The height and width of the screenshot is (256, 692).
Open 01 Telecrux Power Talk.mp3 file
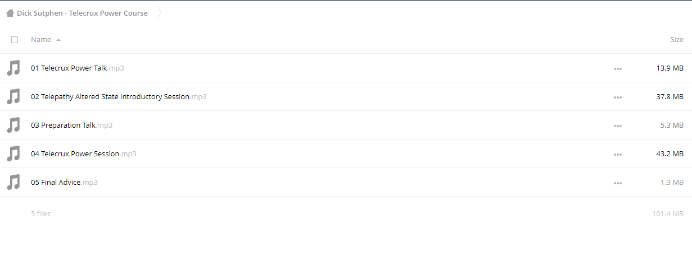point(78,68)
